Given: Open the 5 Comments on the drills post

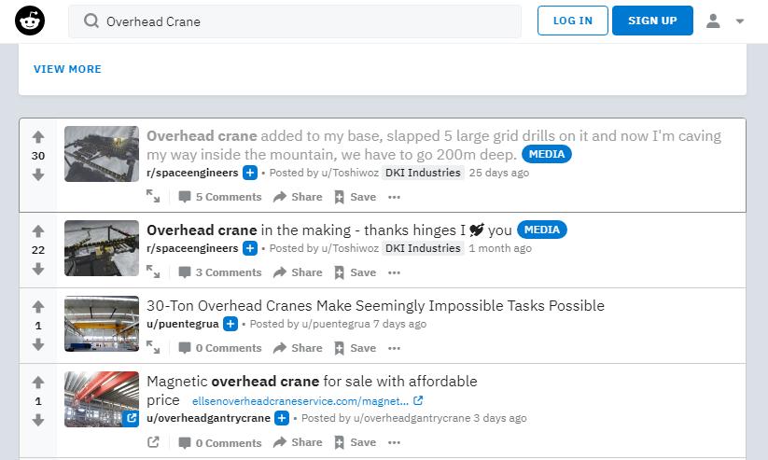Looking at the screenshot, I should [220, 197].
